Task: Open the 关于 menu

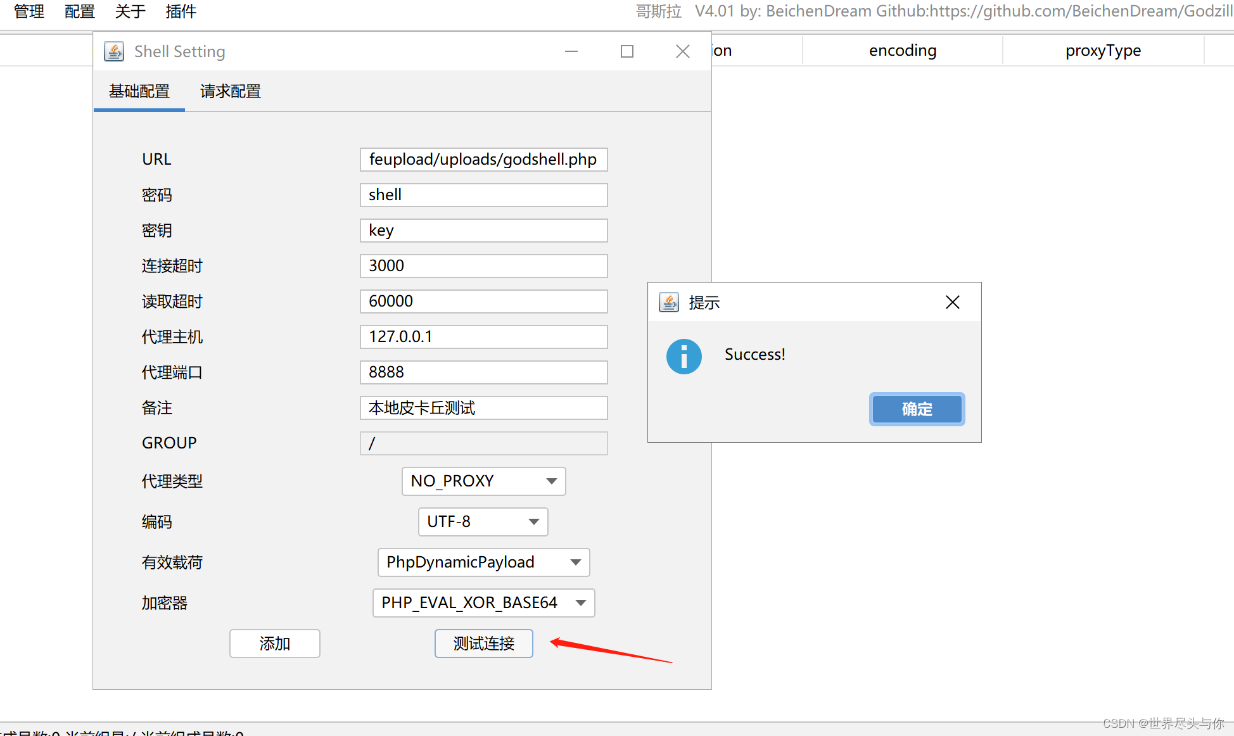Action: click(x=130, y=11)
